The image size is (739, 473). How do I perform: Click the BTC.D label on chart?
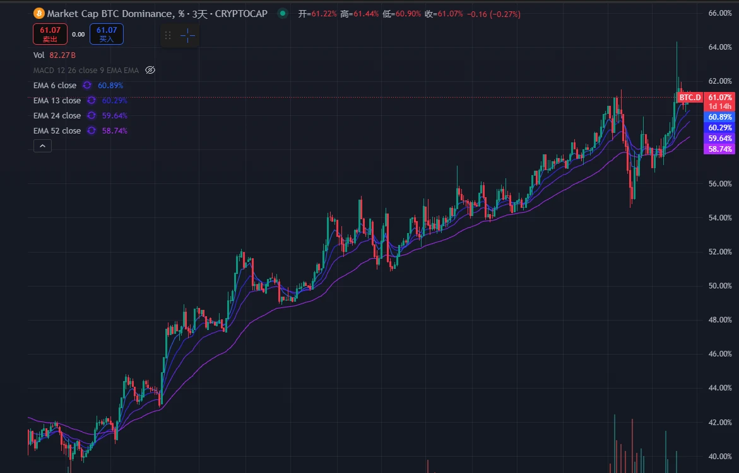(x=690, y=98)
